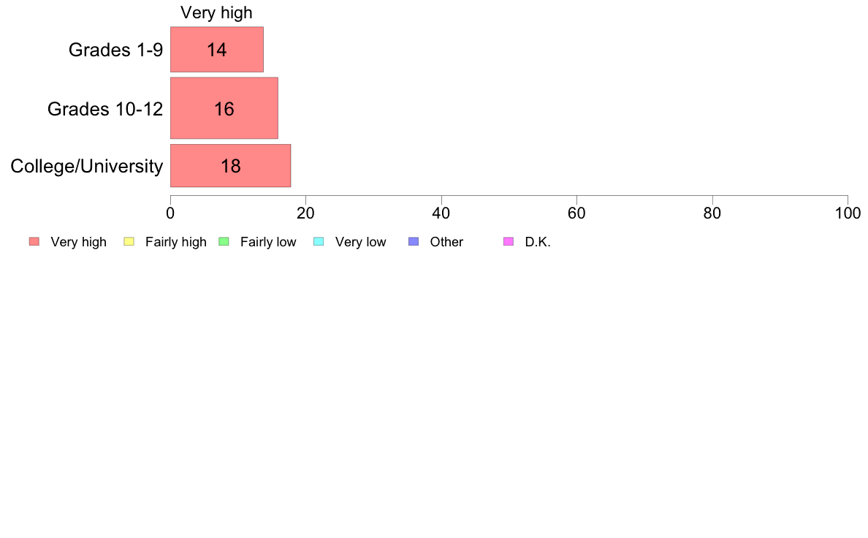Click the magenta D.K. legend swatch
Viewport: 868px width, 538px height.
pyautogui.click(x=509, y=241)
